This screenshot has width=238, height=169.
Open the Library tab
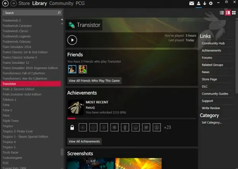(39, 3)
